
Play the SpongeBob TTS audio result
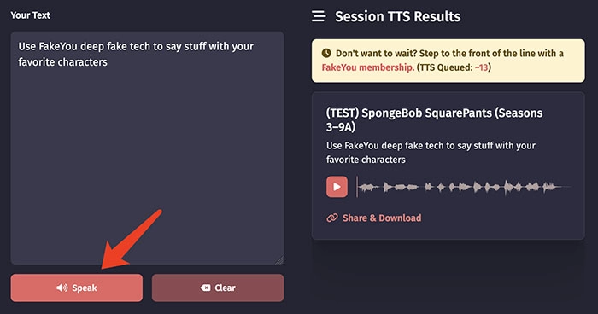click(x=337, y=187)
